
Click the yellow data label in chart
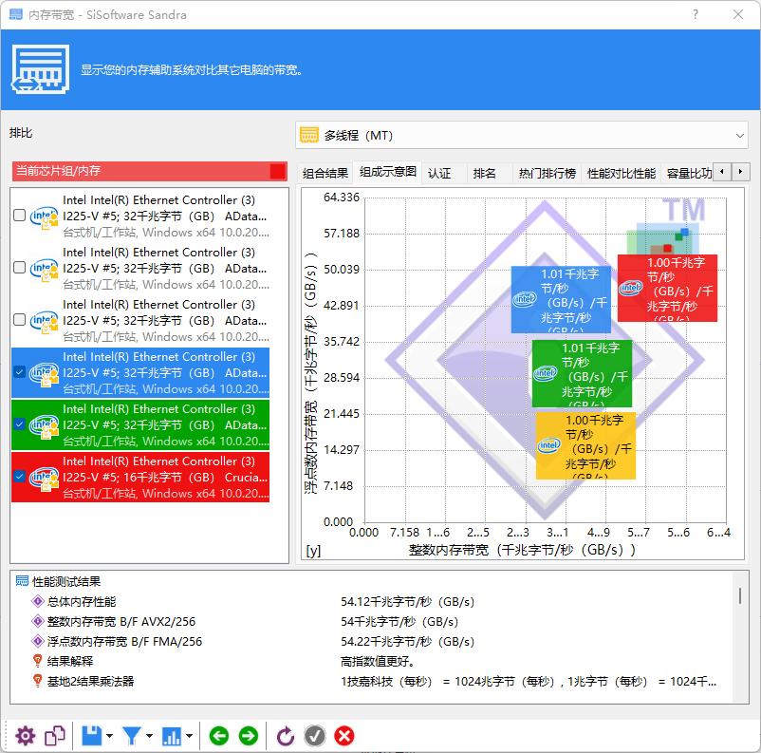point(585,445)
